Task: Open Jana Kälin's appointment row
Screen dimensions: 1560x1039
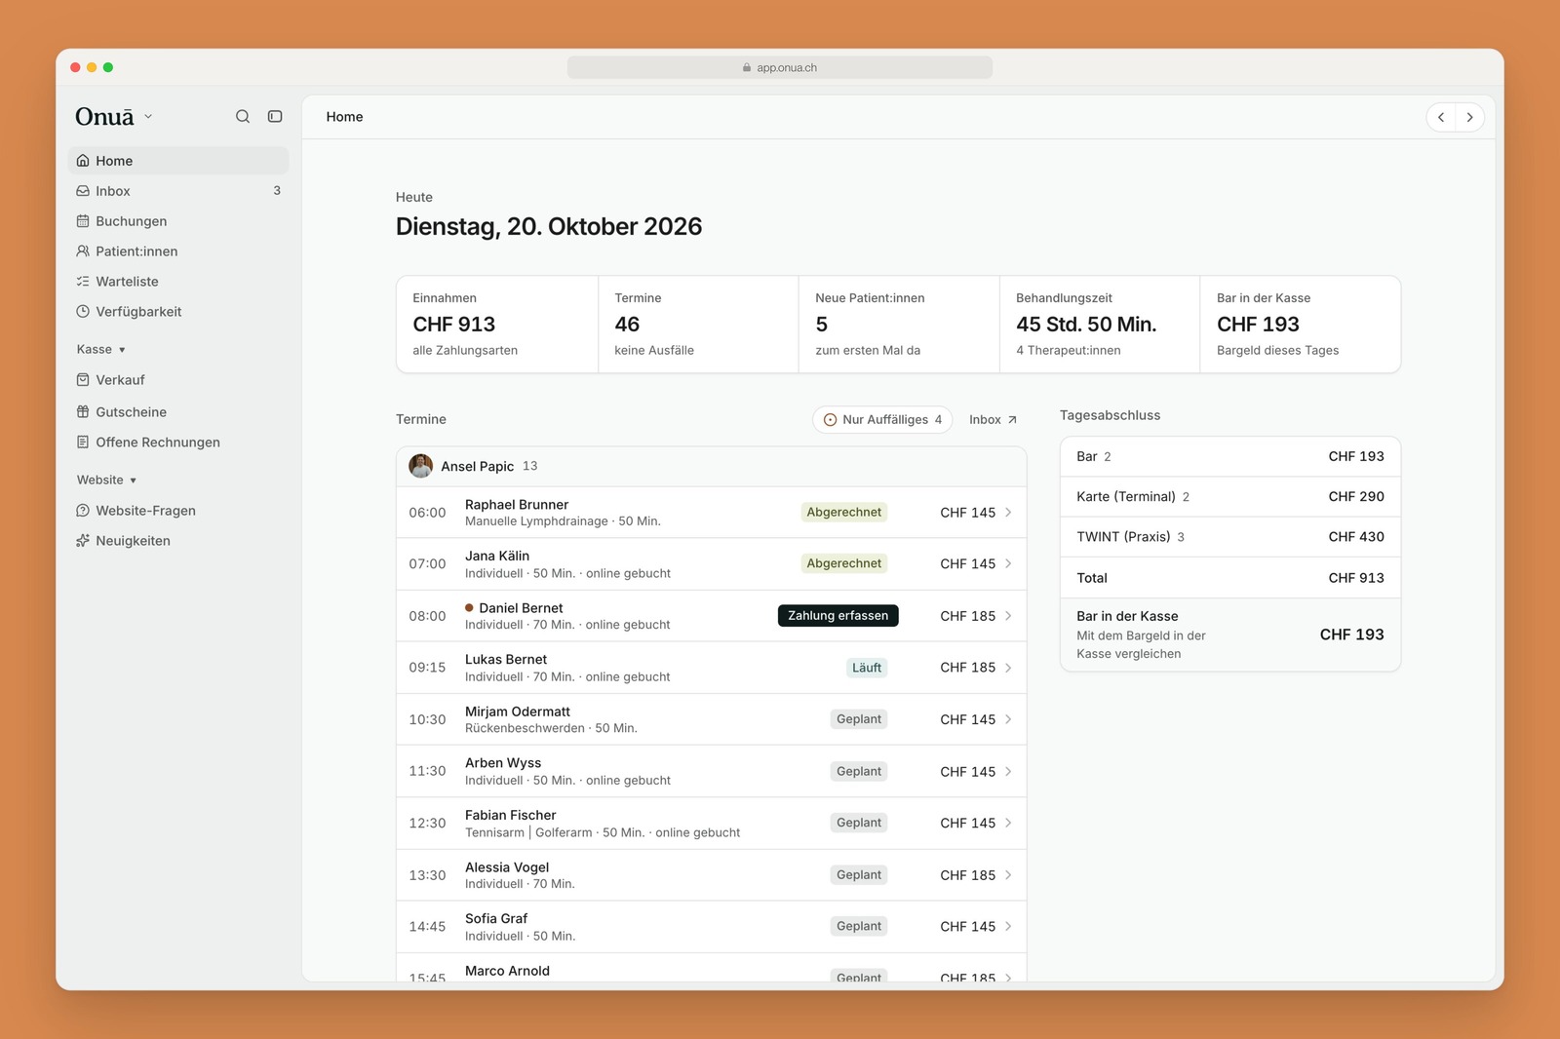Action: tap(711, 564)
